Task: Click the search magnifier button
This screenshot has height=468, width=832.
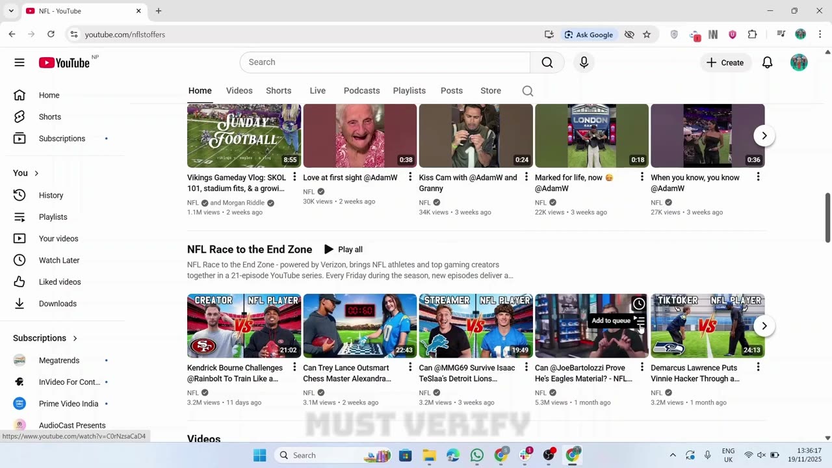Action: click(547, 62)
